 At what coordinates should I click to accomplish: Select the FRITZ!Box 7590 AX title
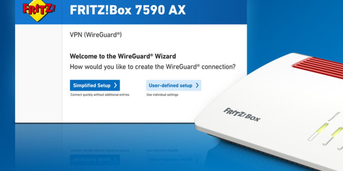(128, 10)
